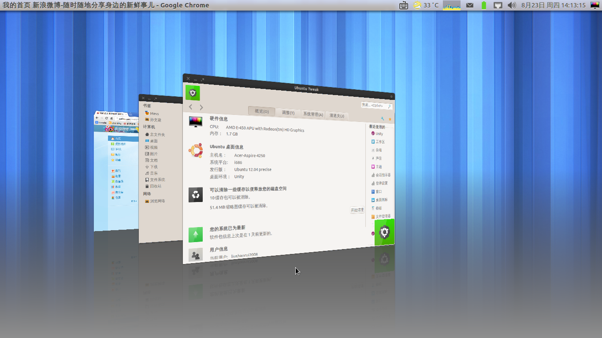Click the green update arrow icon

click(196, 235)
